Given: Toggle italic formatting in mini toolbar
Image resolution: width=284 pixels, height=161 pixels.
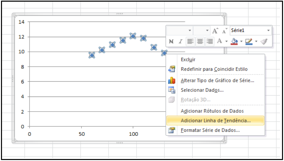Looking at the screenshot, I should click(x=180, y=41).
